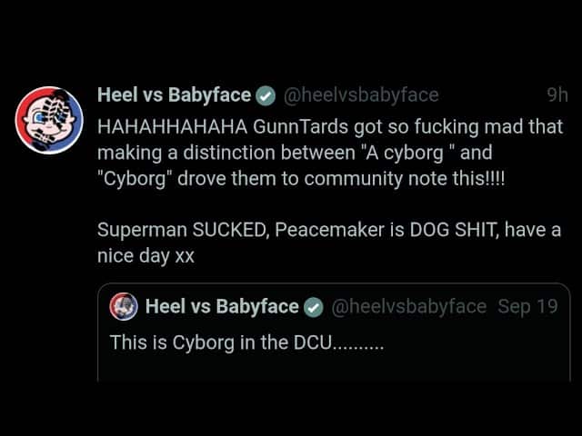The image size is (582, 436).
Task: Click the top @heelvsbabyface handle
Action: click(361, 94)
